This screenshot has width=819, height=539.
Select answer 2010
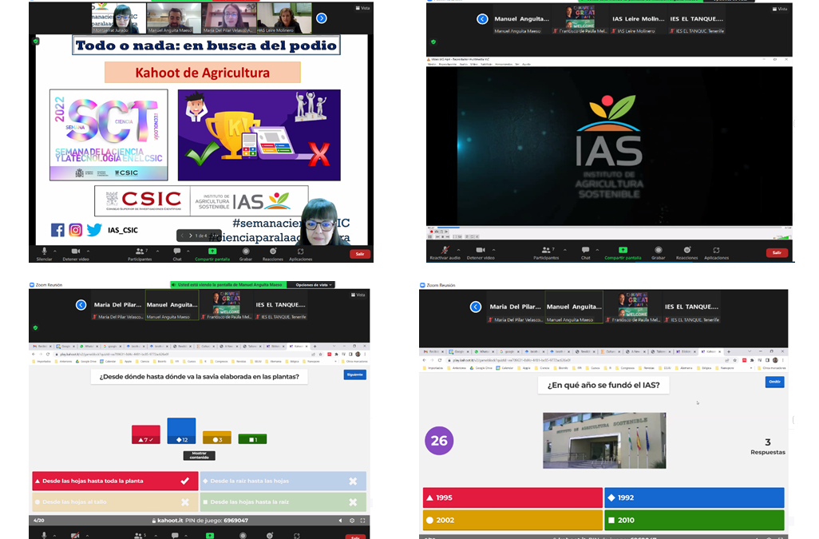(694, 520)
